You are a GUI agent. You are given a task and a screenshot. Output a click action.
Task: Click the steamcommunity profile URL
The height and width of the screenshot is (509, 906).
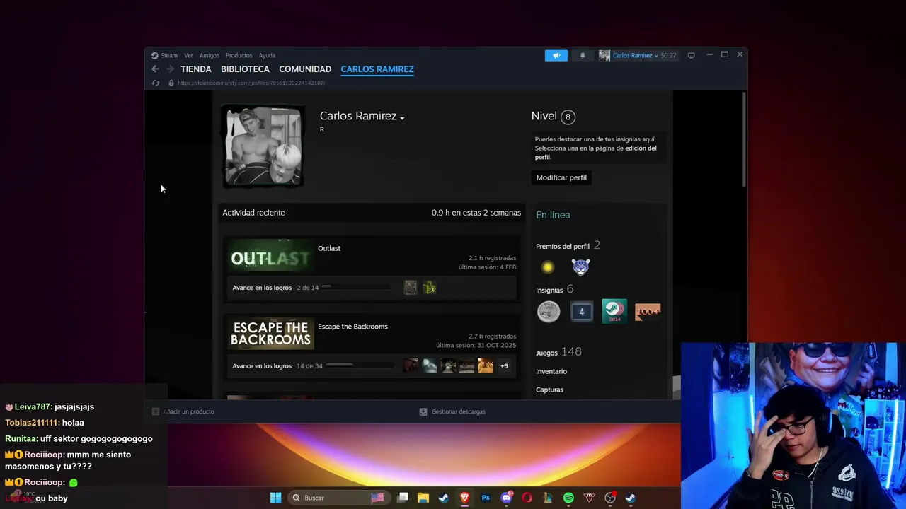pyautogui.click(x=251, y=83)
